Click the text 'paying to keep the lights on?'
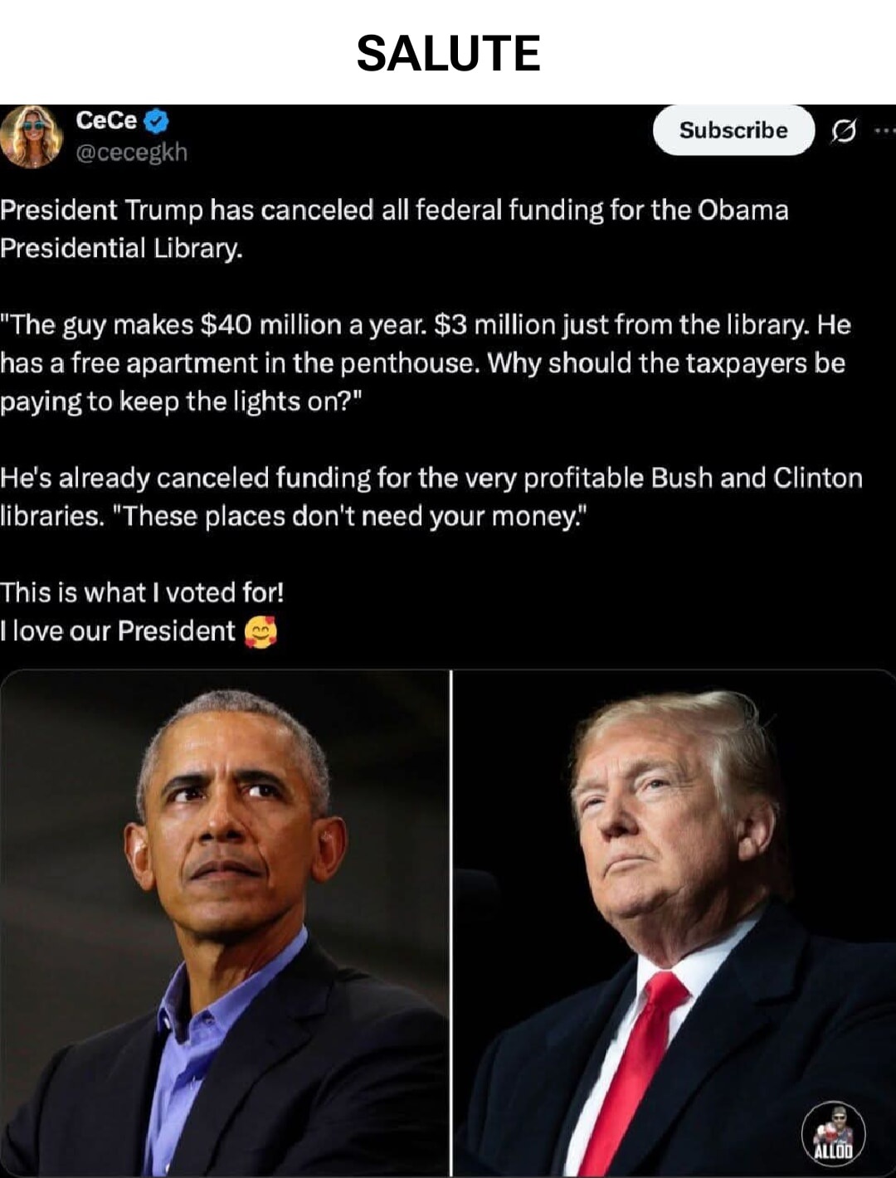The height and width of the screenshot is (1178, 896). (x=182, y=402)
